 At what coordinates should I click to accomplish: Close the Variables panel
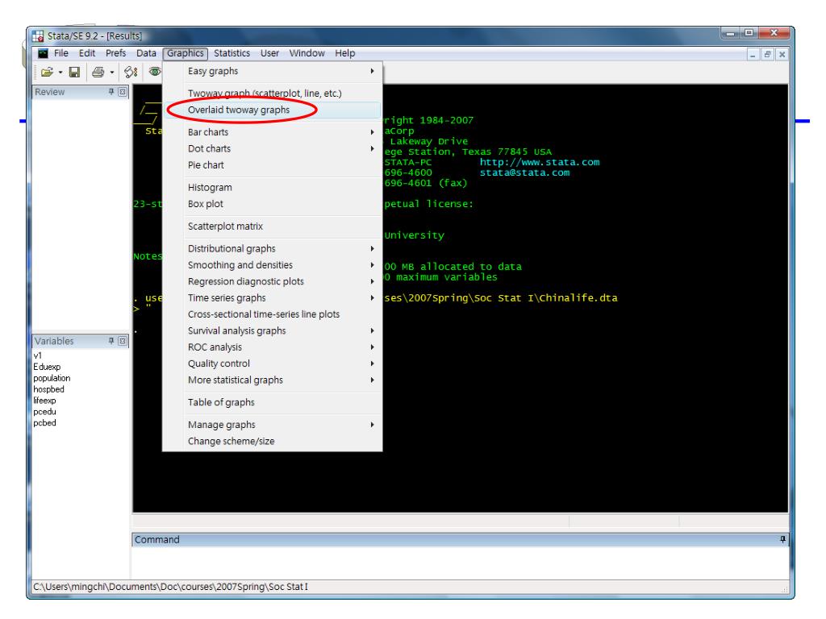pyautogui.click(x=121, y=341)
